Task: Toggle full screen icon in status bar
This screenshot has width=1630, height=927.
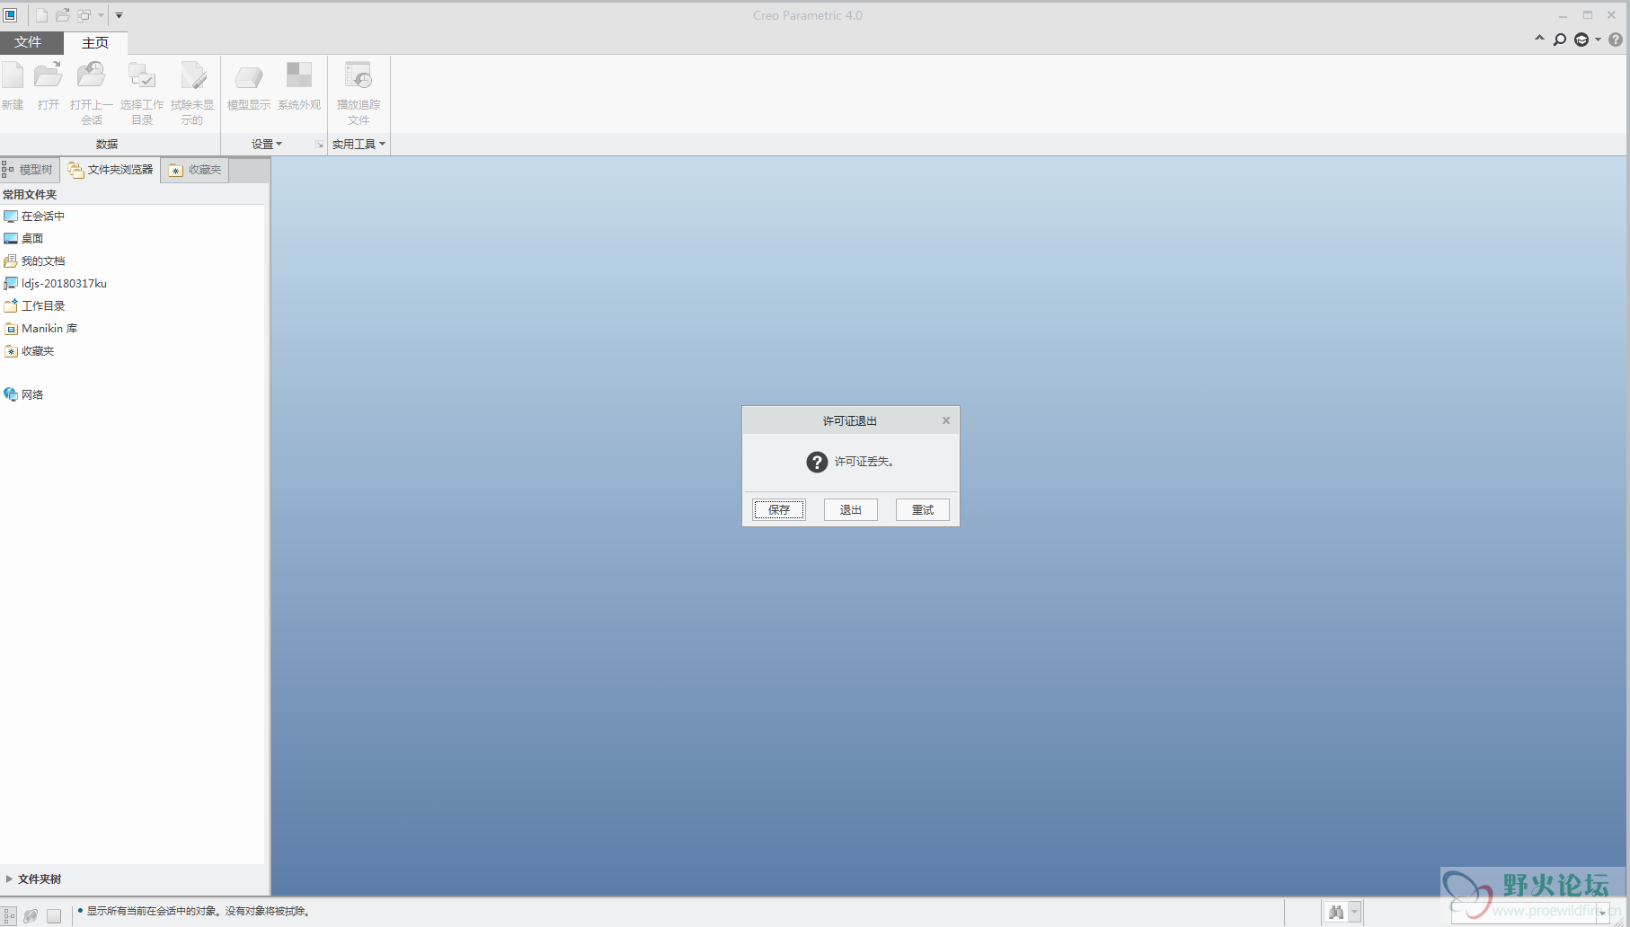Action: (54, 915)
